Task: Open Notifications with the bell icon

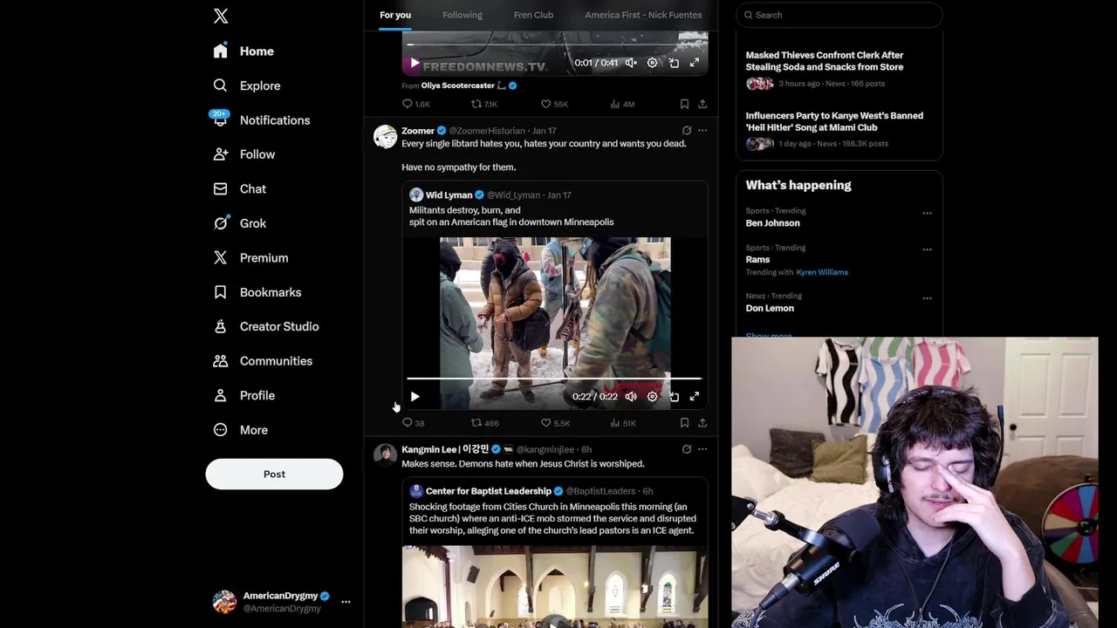Action: 261,120
